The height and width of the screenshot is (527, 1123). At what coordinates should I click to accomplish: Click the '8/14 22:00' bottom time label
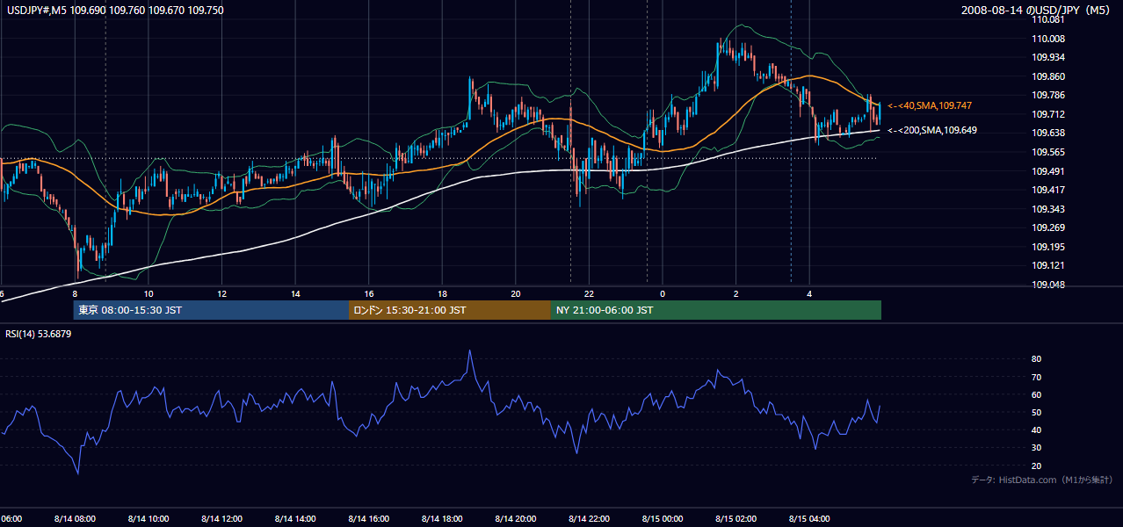pyautogui.click(x=589, y=518)
